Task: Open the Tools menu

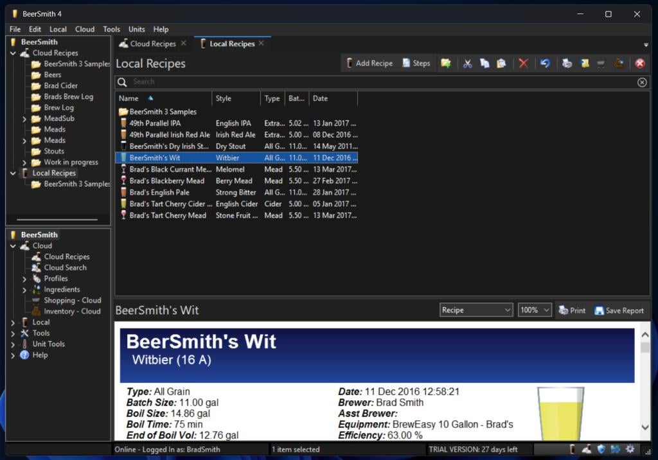Action: [x=111, y=29]
